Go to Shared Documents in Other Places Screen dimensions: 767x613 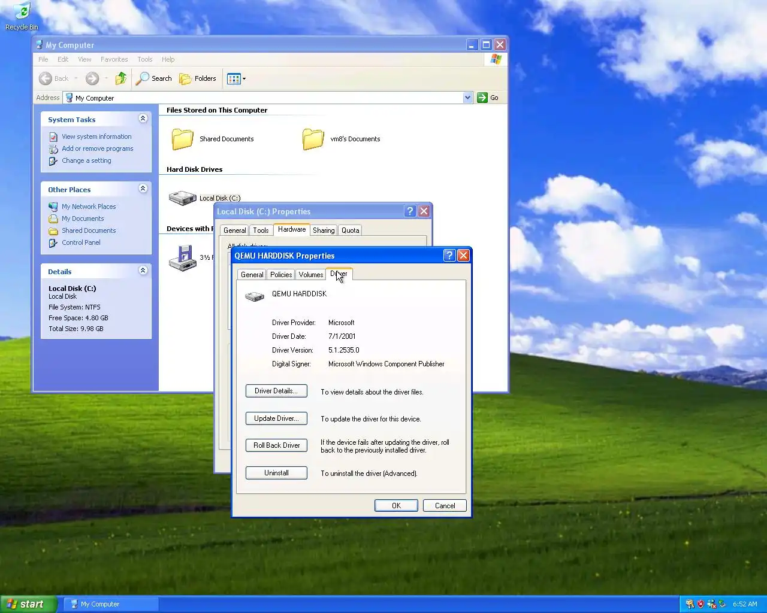point(89,230)
